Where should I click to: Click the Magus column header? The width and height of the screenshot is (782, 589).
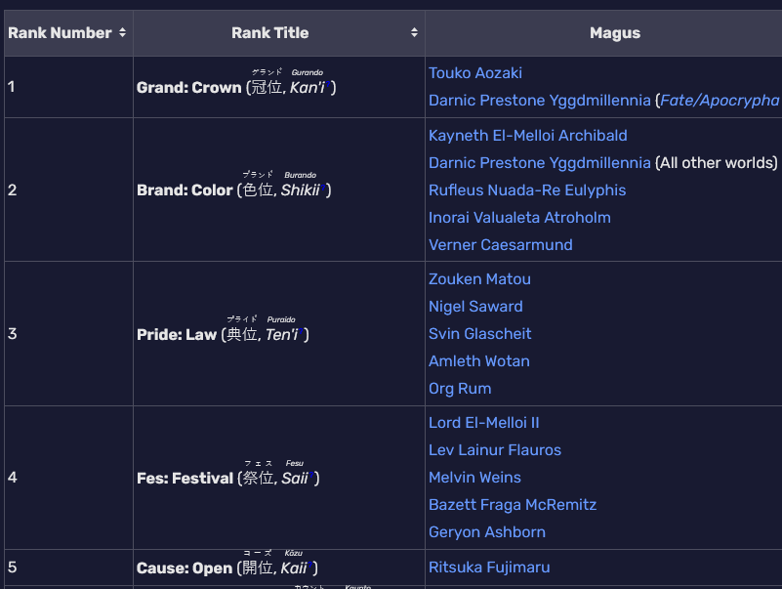click(615, 33)
